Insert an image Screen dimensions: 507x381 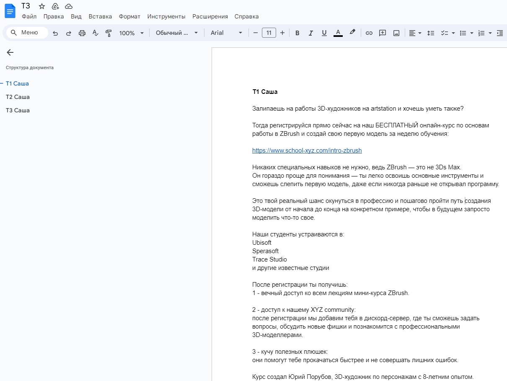396,33
